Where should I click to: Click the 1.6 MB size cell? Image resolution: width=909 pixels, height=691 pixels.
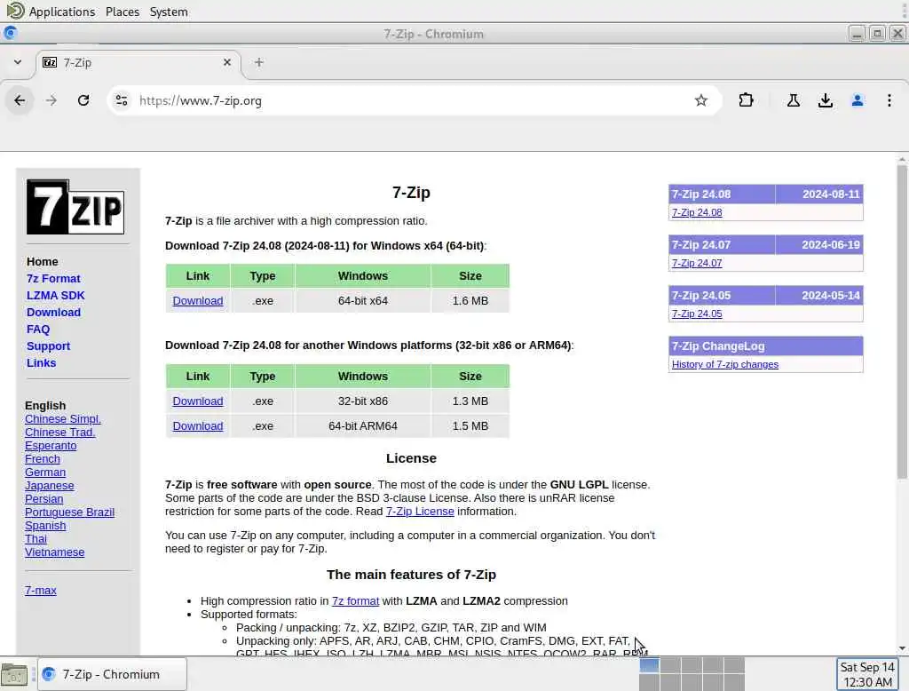[x=470, y=300]
